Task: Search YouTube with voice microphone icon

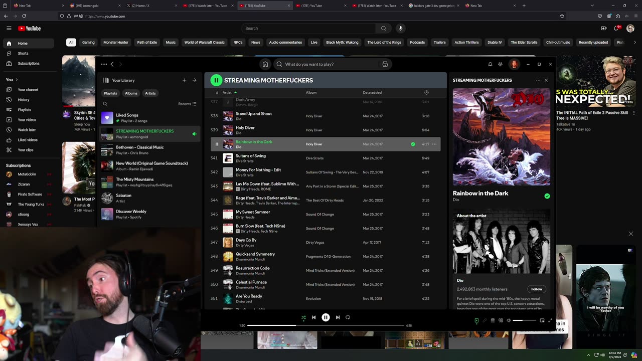Action: (x=400, y=29)
